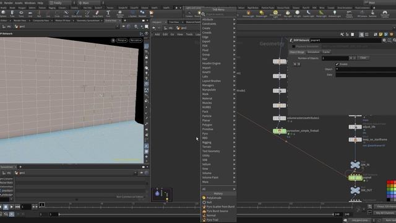
Task: Switch to the Cache tab
Action: click(x=326, y=52)
